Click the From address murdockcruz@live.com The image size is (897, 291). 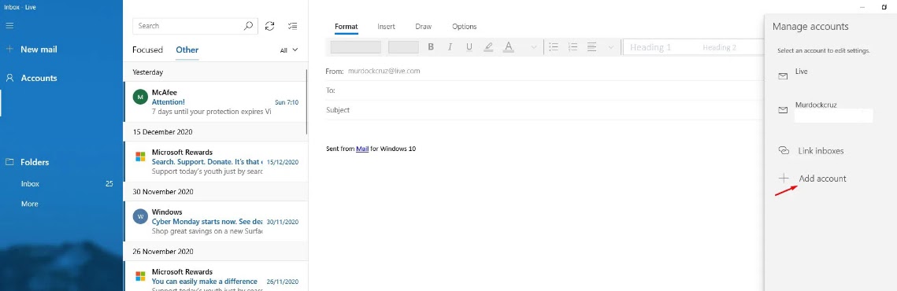click(384, 71)
